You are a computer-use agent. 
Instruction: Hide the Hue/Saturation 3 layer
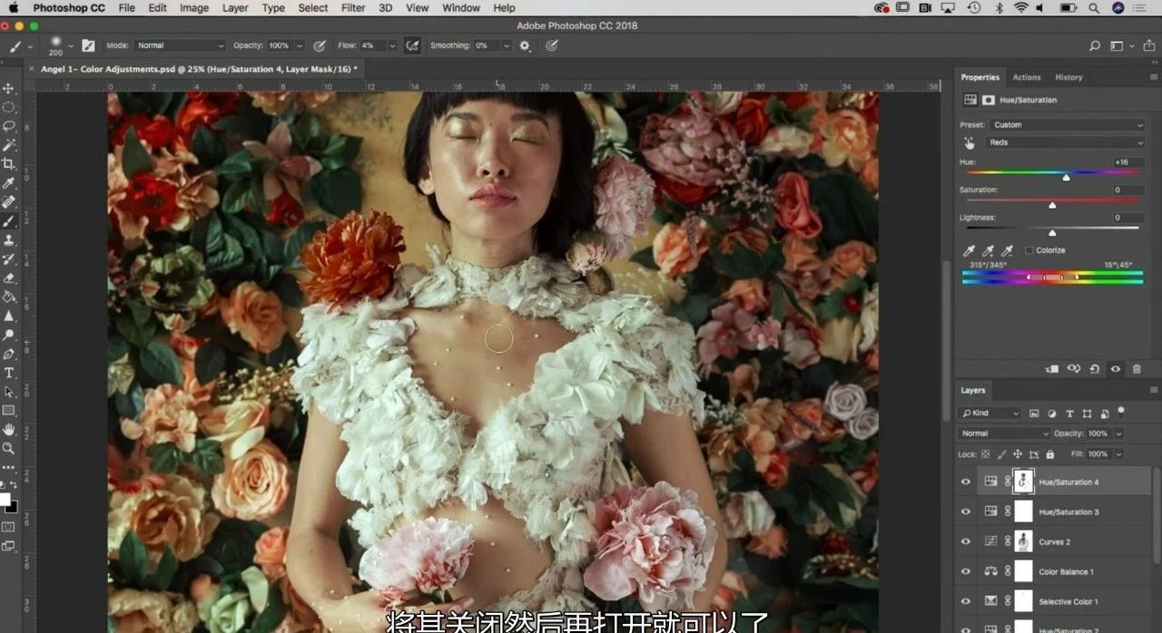966,512
